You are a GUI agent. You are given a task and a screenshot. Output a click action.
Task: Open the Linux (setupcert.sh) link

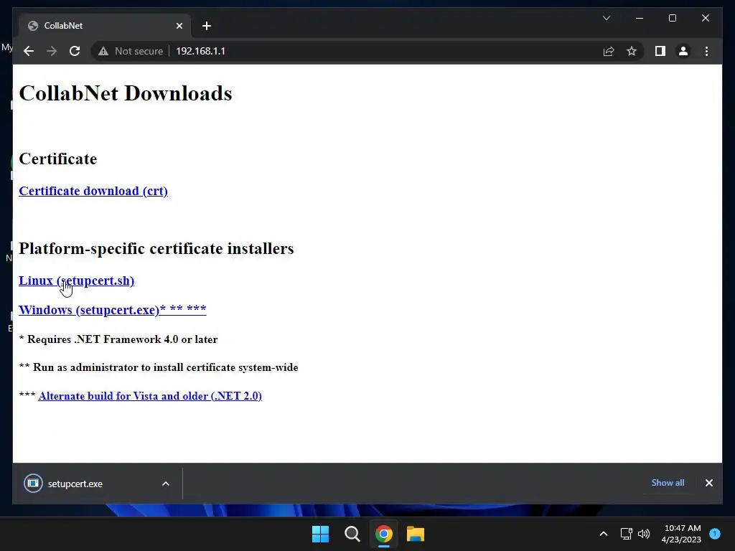76,281
